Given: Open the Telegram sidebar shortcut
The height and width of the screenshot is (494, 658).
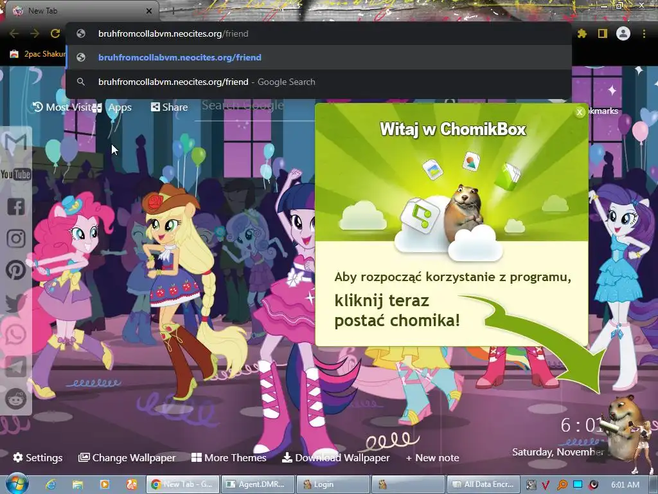Looking at the screenshot, I should 16,367.
